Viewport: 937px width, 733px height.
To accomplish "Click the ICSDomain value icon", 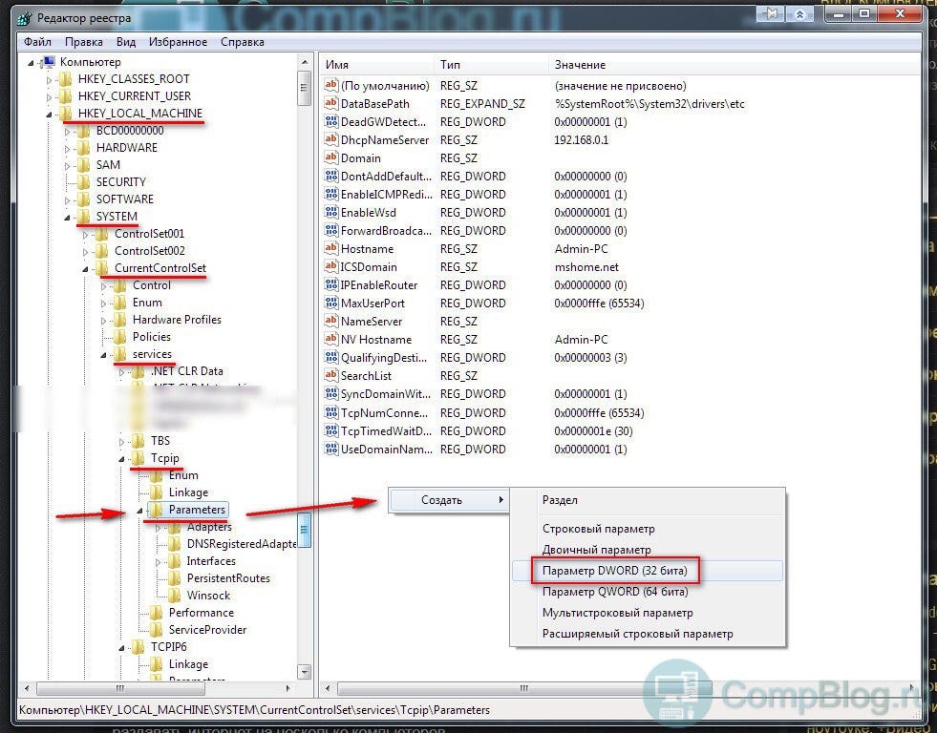I will click(x=331, y=266).
